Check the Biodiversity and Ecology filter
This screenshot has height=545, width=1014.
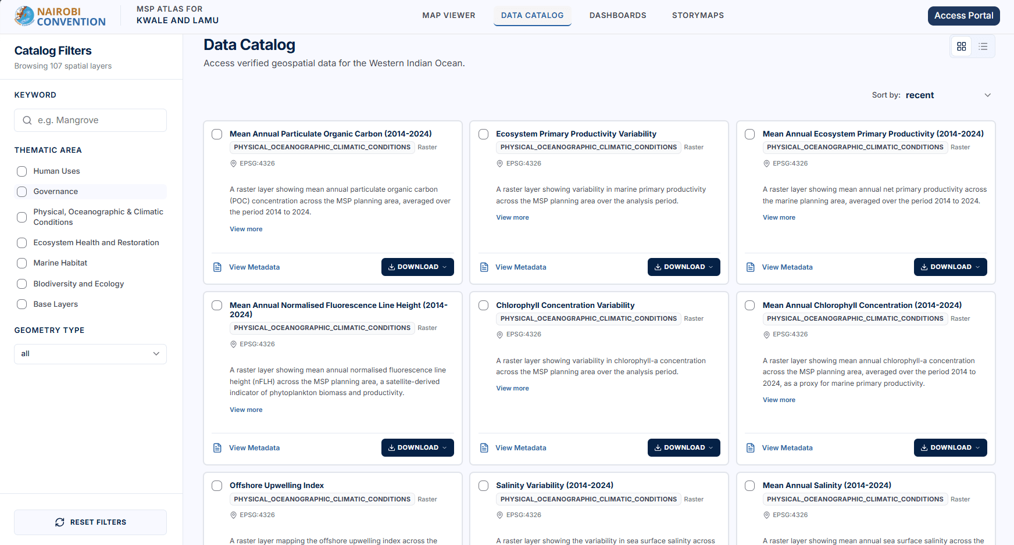click(x=22, y=284)
